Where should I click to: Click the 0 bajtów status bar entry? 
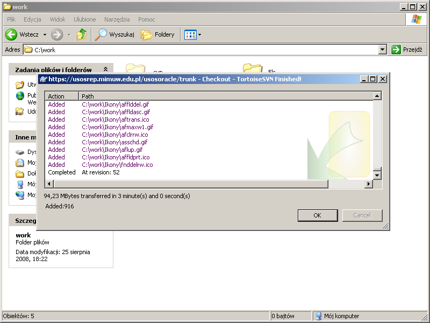coord(283,316)
